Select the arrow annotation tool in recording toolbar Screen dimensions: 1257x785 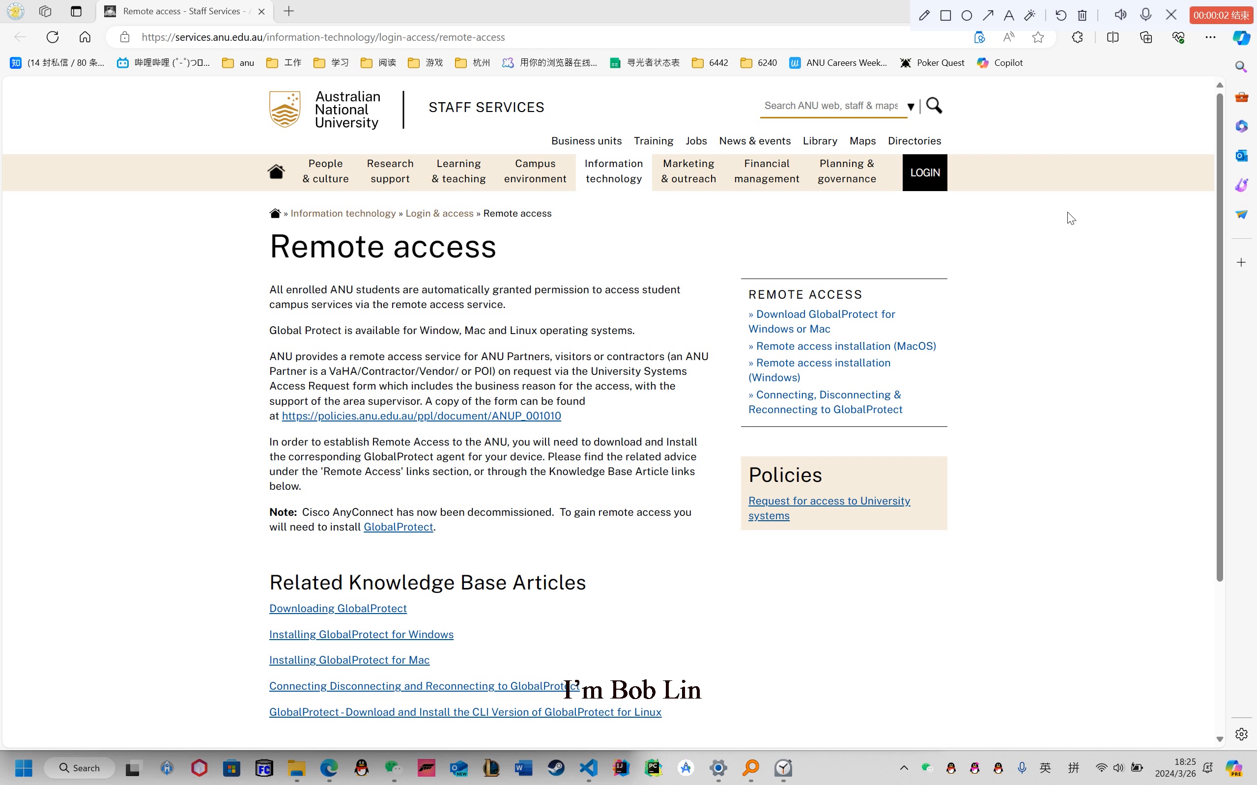988,15
